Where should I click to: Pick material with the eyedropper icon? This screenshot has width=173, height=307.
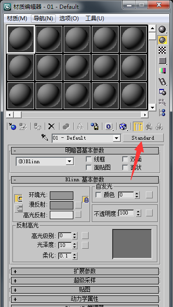tap(45, 137)
